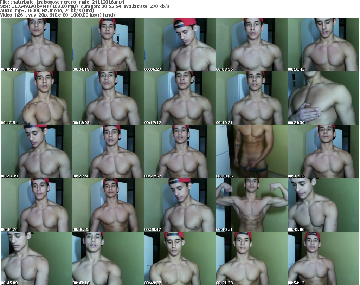Screen dimensions: 360x285
Task: Select the "Size: 113249190 bytes" header line
Action: (x=85, y=6)
